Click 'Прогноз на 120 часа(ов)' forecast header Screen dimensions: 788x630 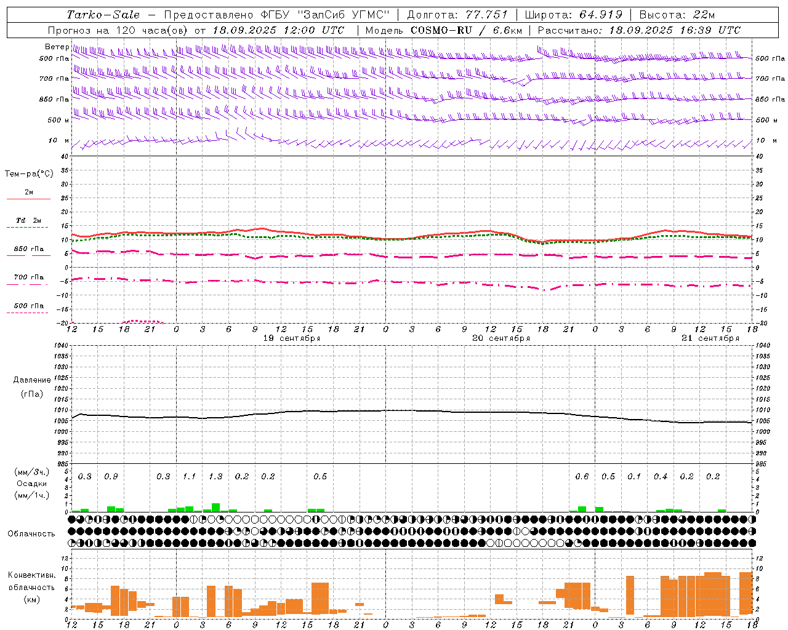[118, 30]
